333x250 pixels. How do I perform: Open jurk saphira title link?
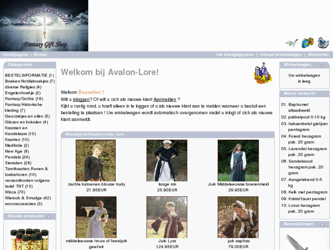pos(239,241)
